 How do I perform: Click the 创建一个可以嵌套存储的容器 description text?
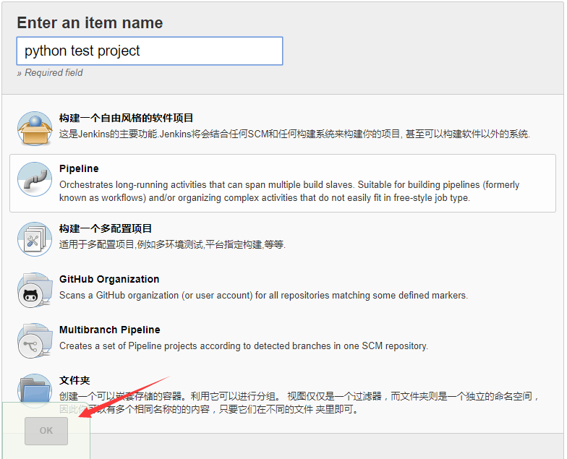[x=299, y=403]
